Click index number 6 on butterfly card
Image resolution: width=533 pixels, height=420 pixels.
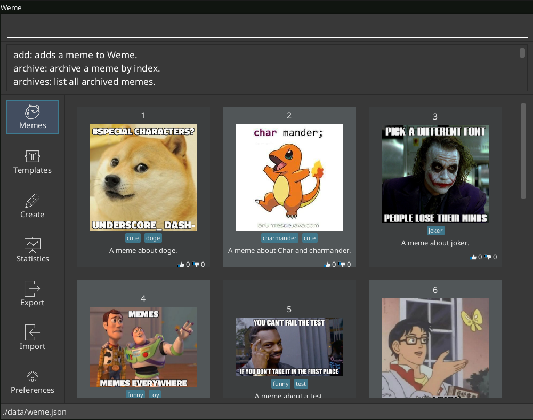(435, 290)
